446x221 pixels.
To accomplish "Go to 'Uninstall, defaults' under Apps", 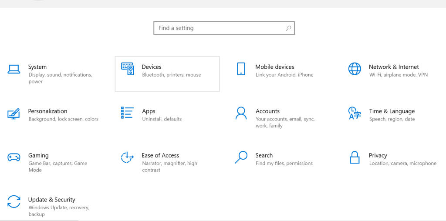I will tap(162, 119).
